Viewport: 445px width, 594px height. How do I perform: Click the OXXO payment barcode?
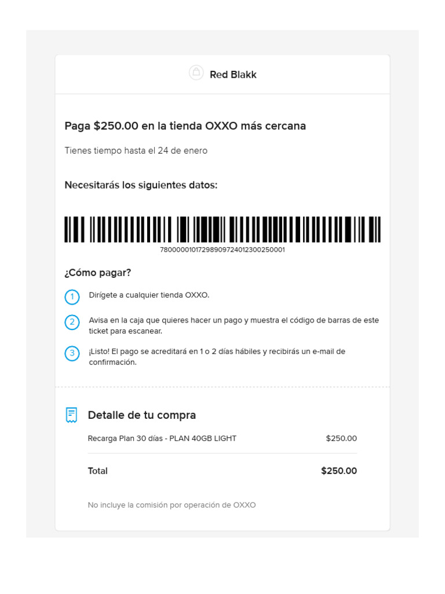(222, 229)
